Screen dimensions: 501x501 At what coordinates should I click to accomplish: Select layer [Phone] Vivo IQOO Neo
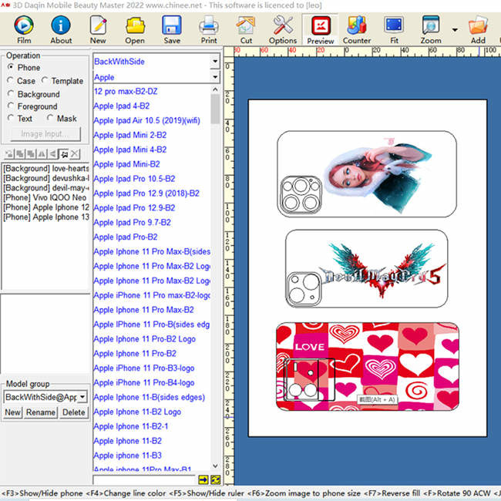click(x=45, y=197)
